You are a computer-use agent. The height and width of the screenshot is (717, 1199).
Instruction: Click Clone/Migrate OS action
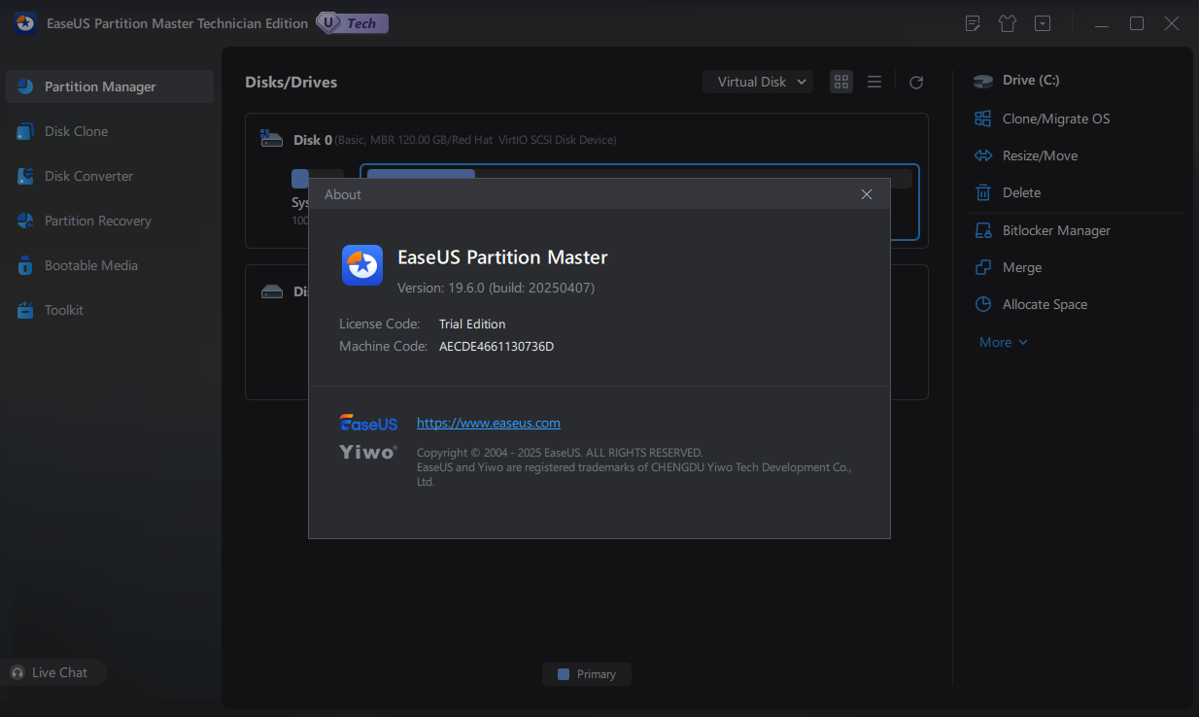pos(1055,119)
